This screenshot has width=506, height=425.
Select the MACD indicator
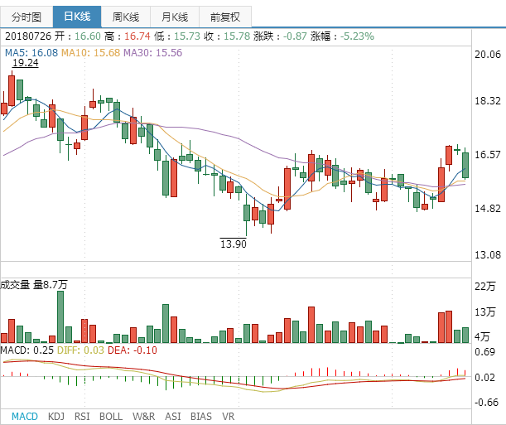click(25, 416)
